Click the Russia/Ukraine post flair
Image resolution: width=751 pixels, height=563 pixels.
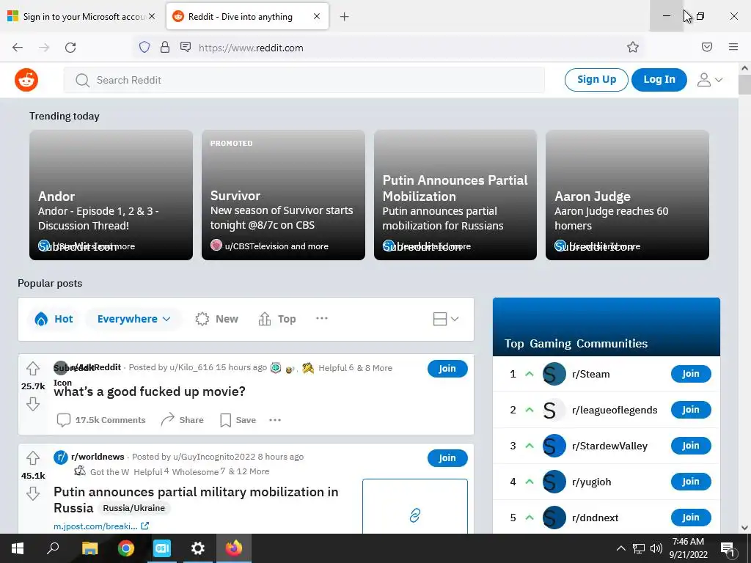pyautogui.click(x=134, y=508)
